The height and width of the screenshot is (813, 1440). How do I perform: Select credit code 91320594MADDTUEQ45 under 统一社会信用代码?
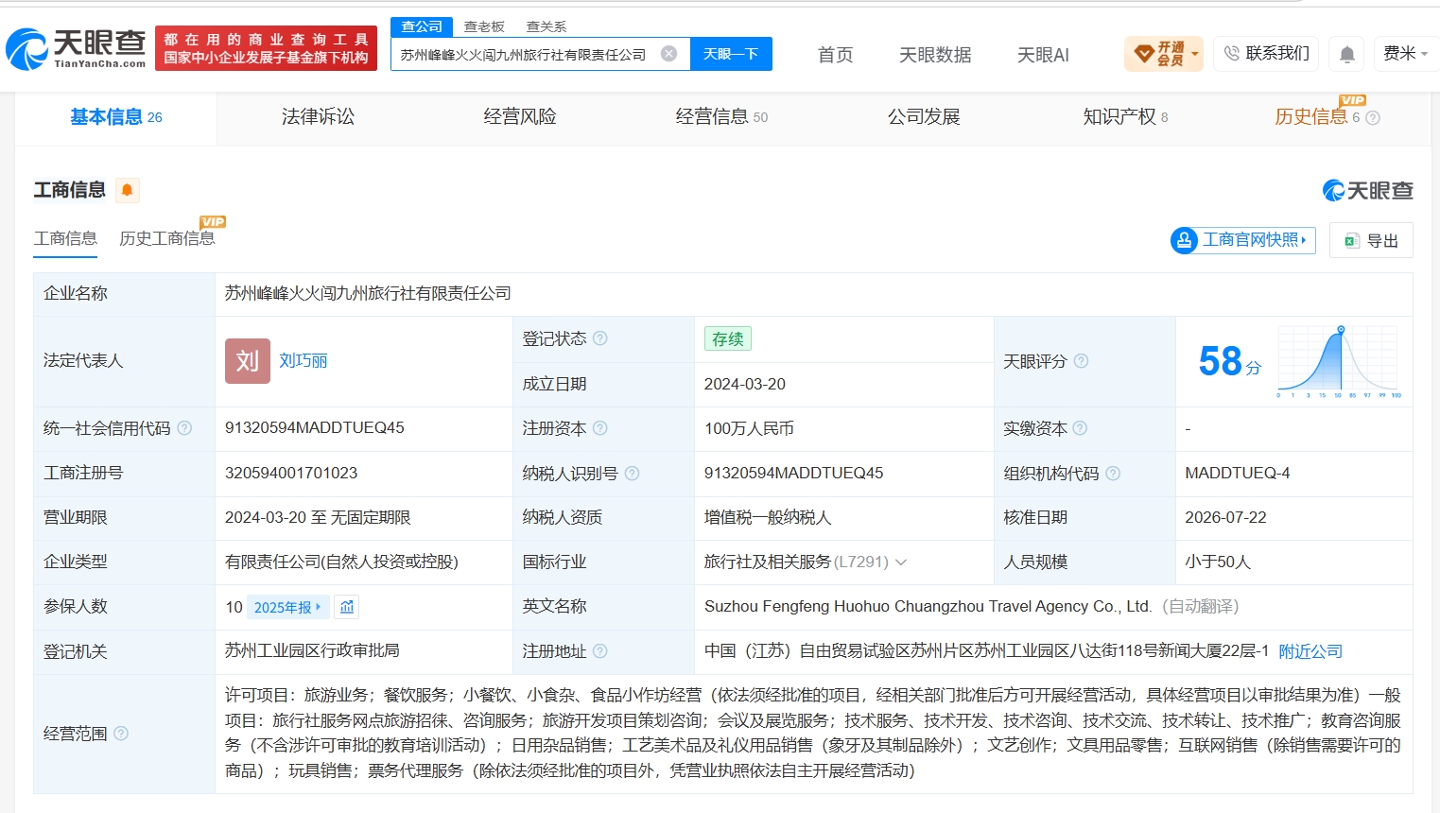pos(315,428)
